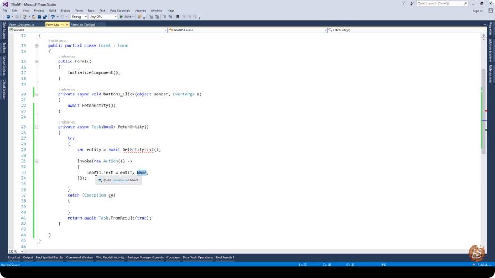495x278 pixels.
Task: Click the Publish arrow icon in status bar
Action: (474, 265)
